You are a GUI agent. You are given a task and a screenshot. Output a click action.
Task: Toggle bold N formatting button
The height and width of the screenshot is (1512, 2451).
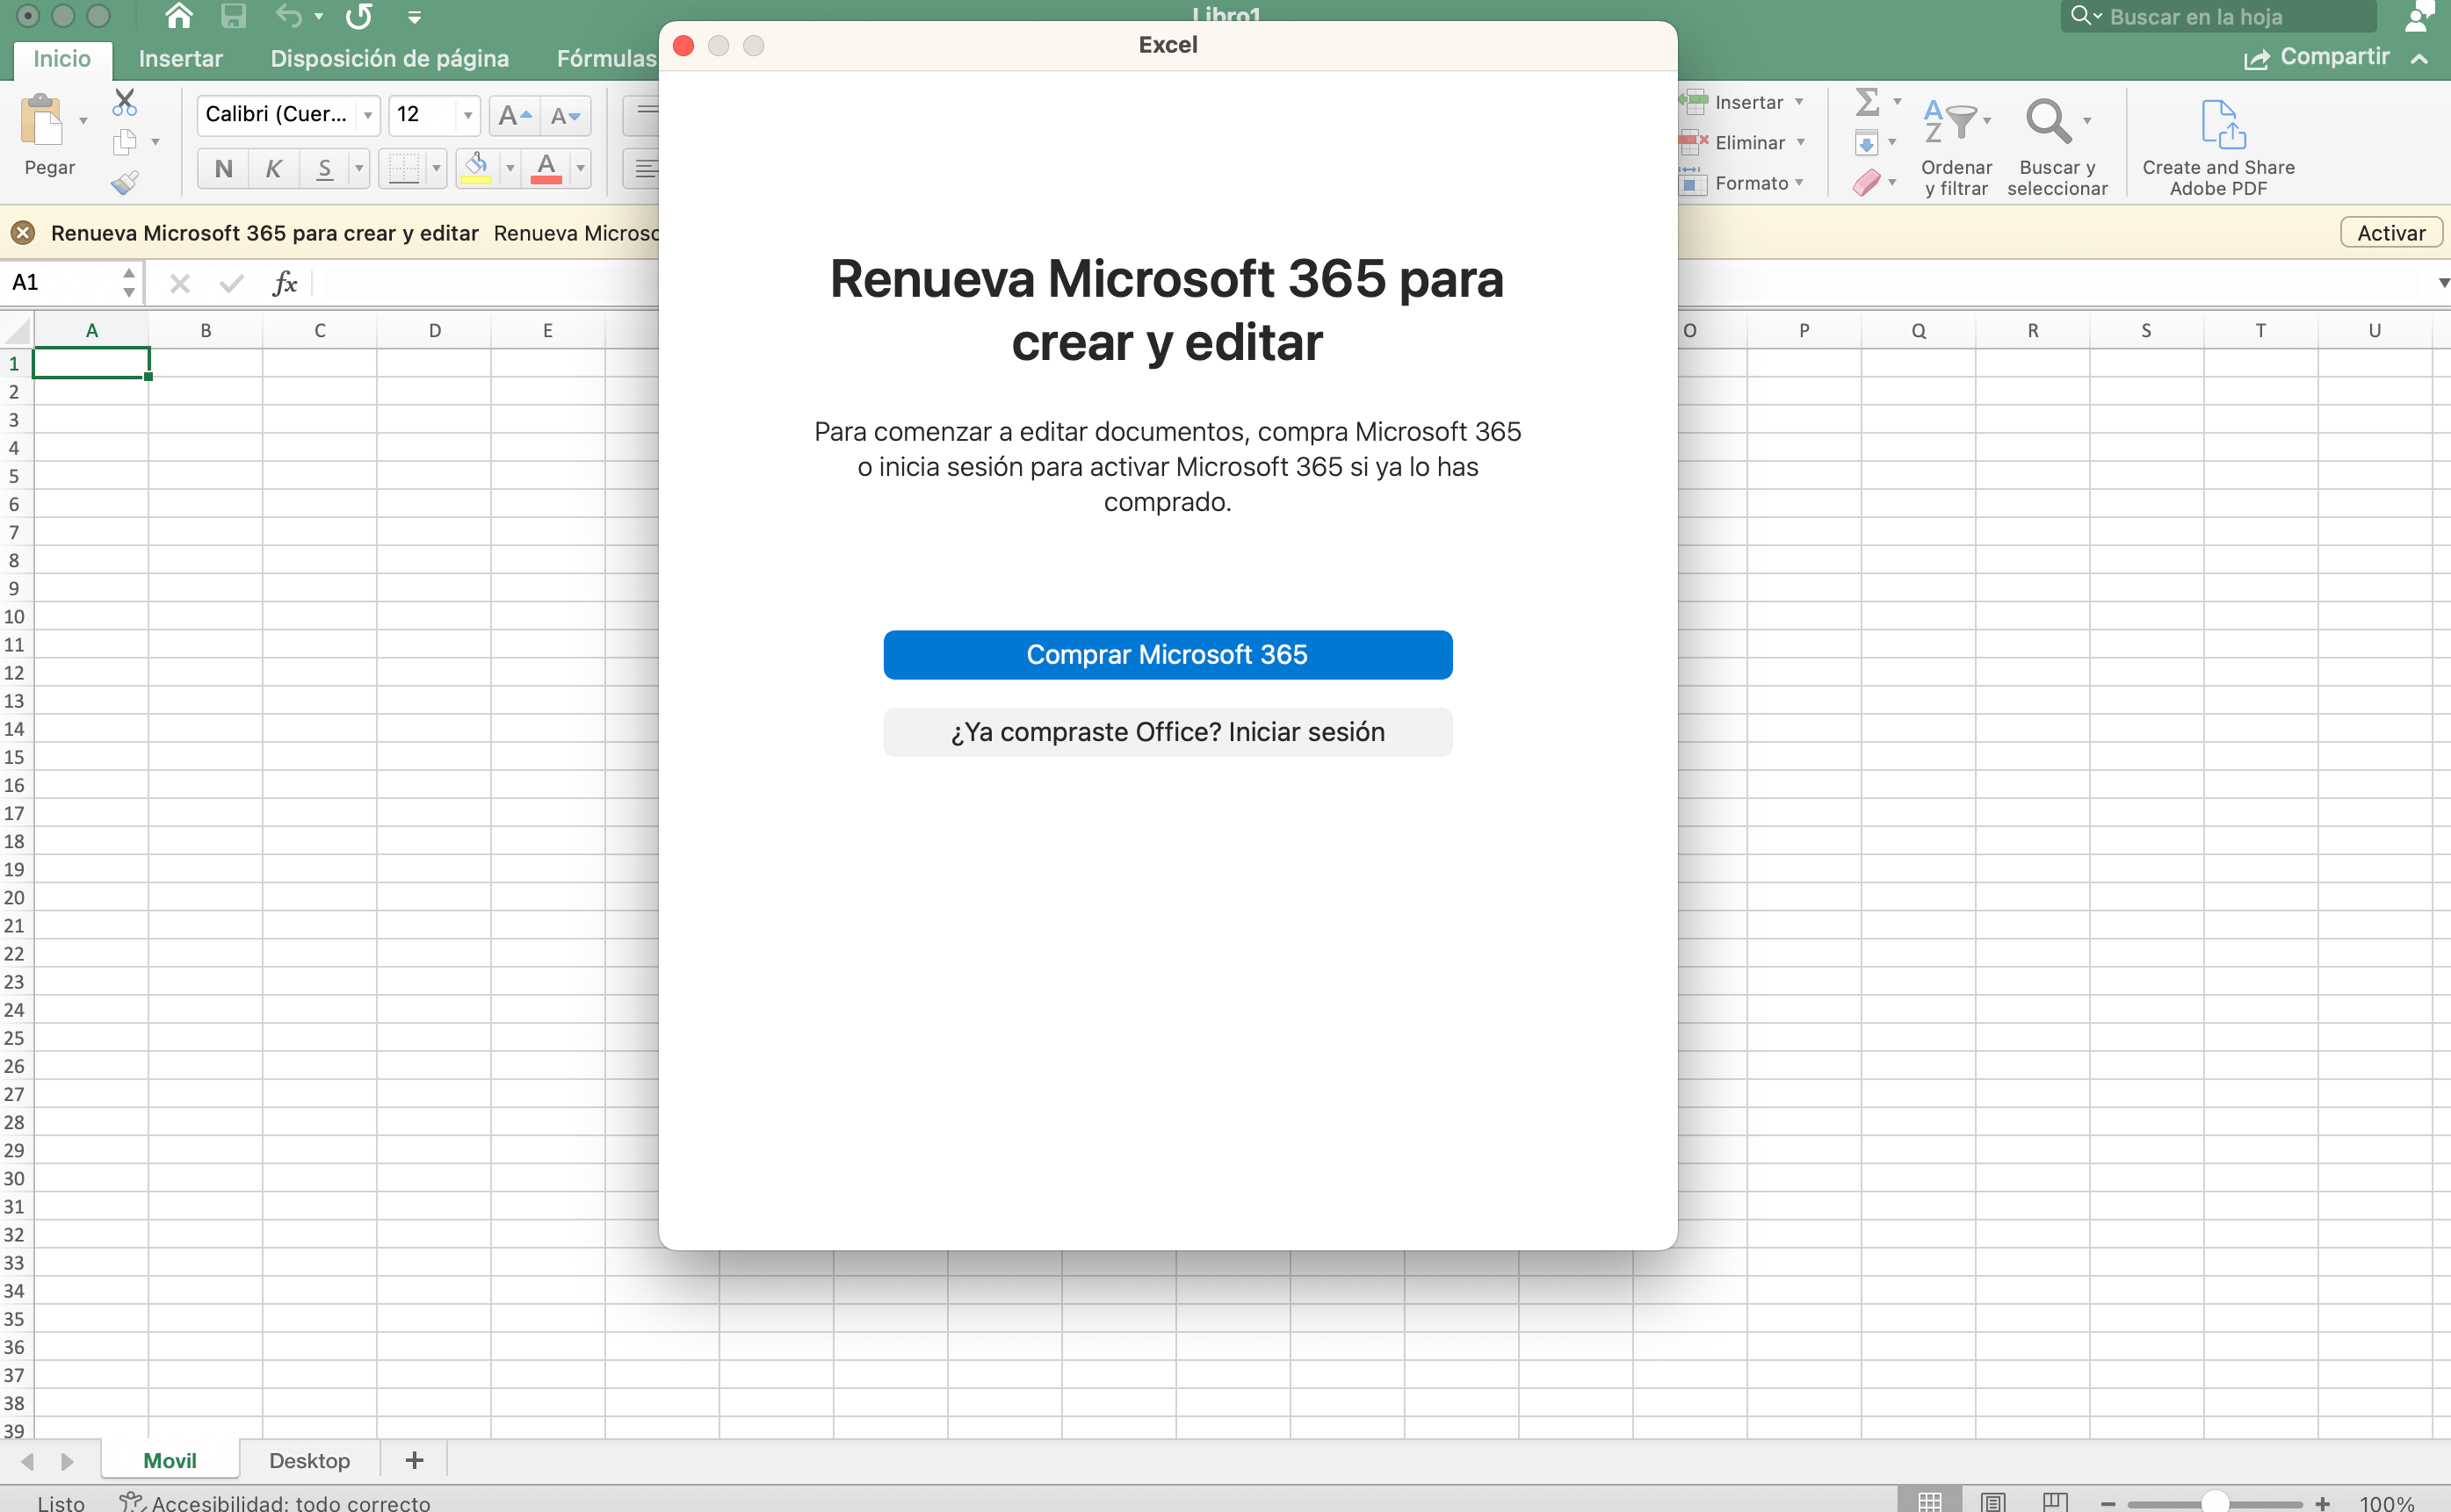[223, 169]
